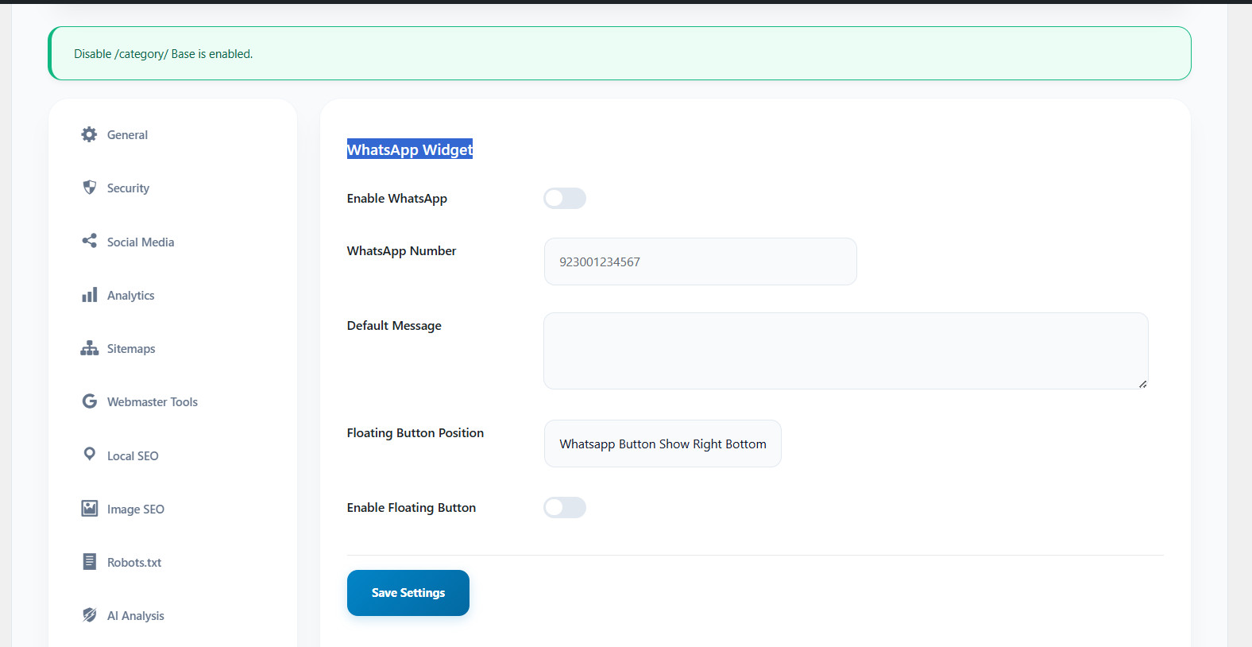Click the Local SEO map pin icon
The image size is (1252, 647).
tap(89, 454)
